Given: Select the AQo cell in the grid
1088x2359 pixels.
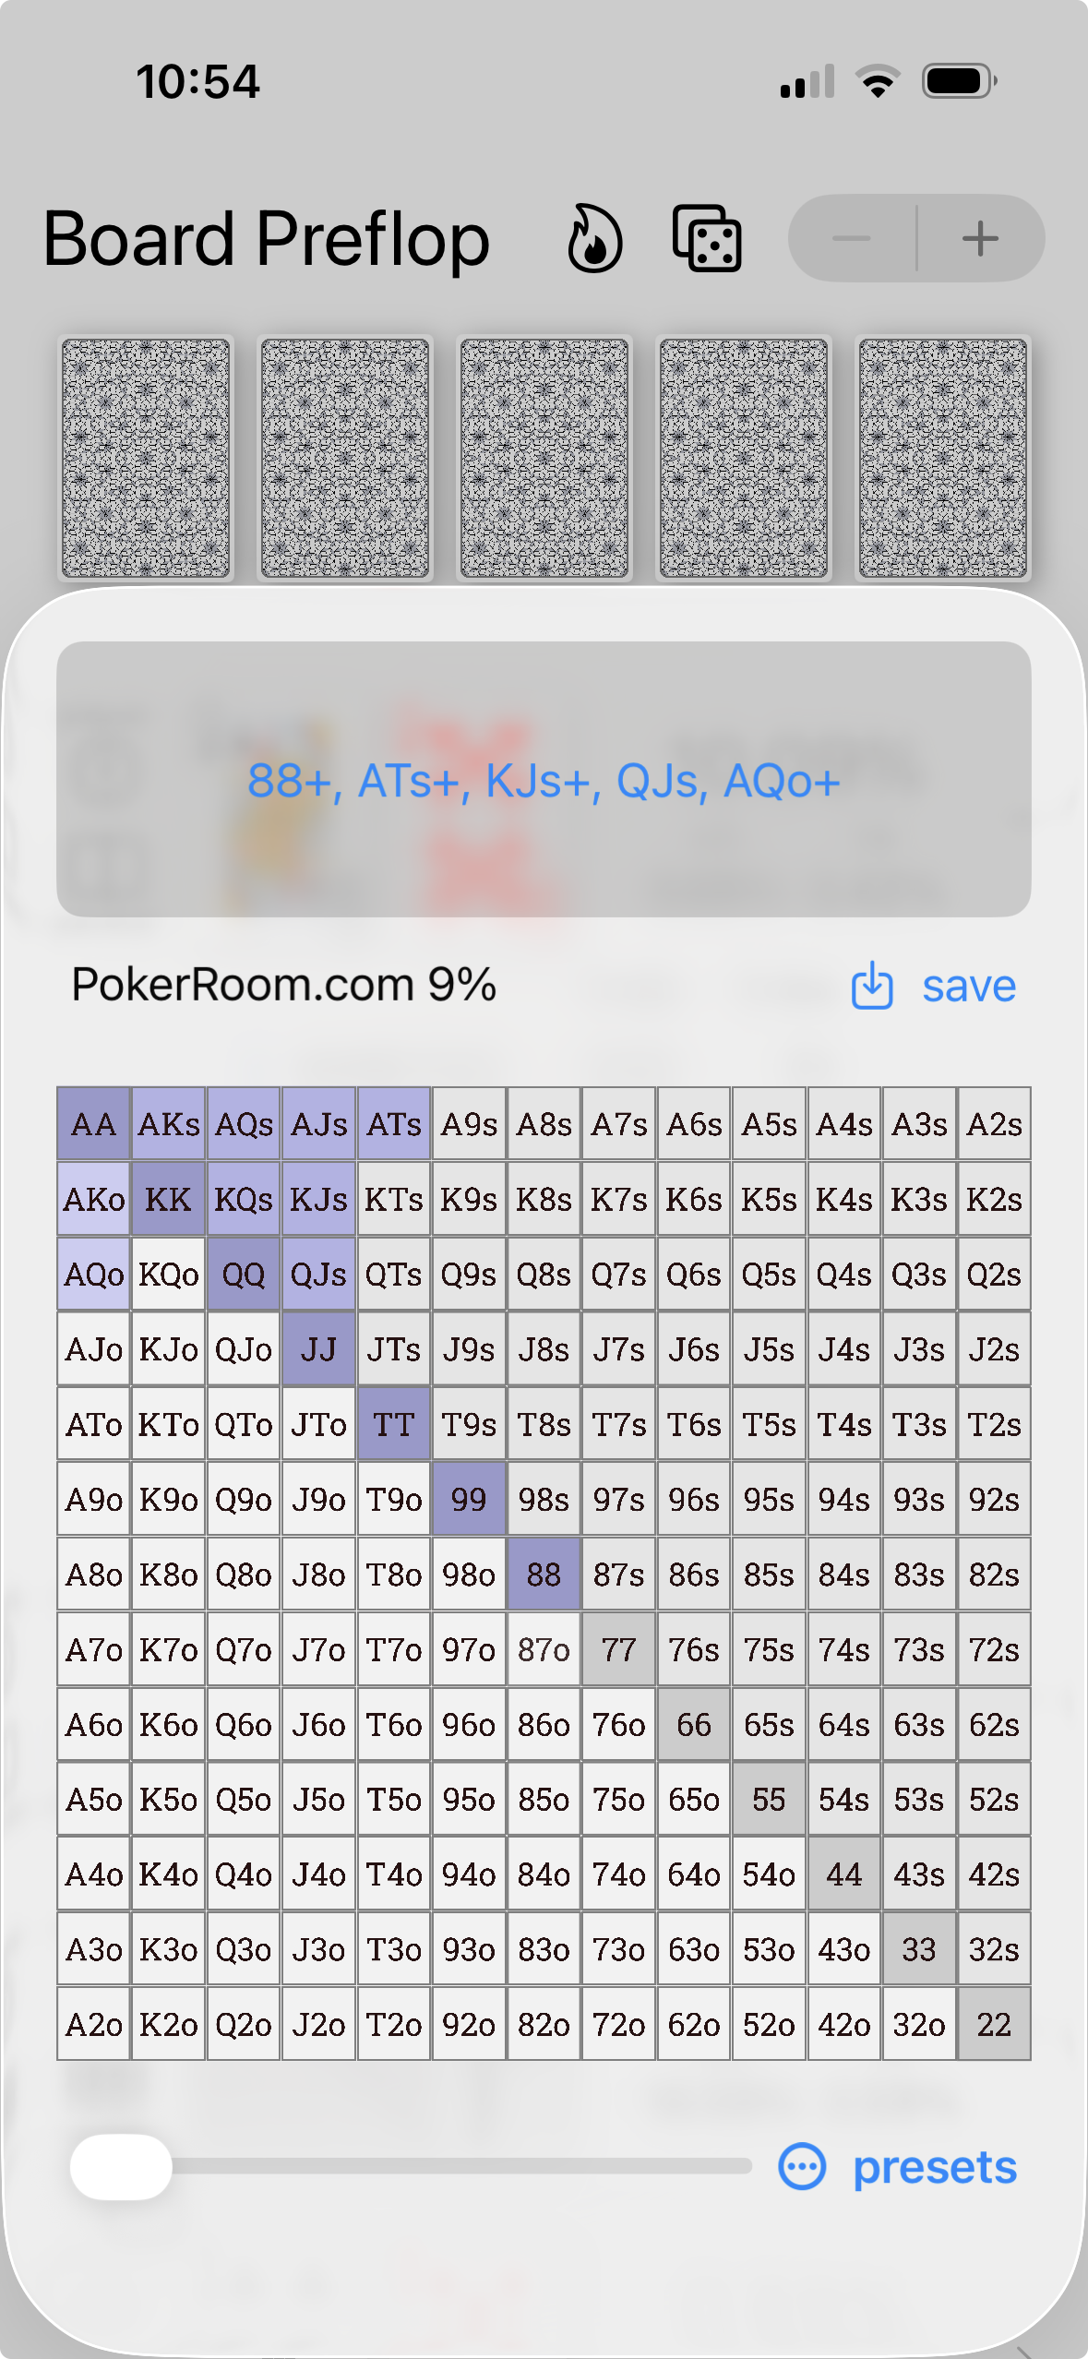Looking at the screenshot, I should click(92, 1274).
